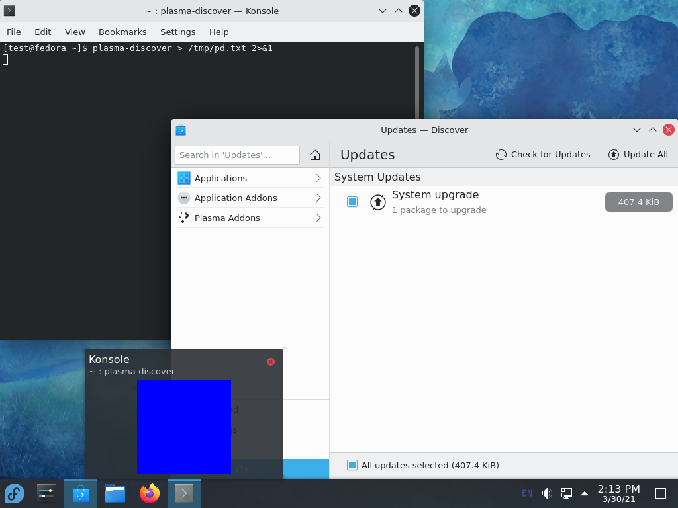
Task: Open the View menu in Konsole
Action: tap(75, 32)
